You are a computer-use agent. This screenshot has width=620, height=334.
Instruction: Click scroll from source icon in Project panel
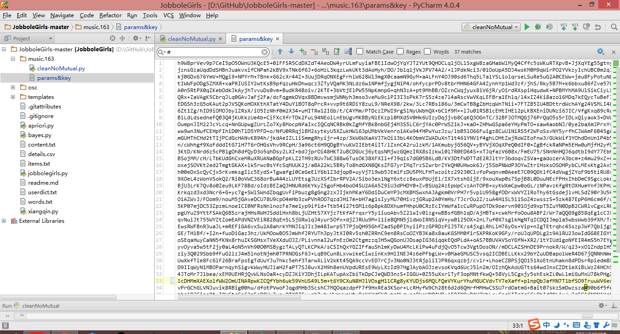(113, 39)
